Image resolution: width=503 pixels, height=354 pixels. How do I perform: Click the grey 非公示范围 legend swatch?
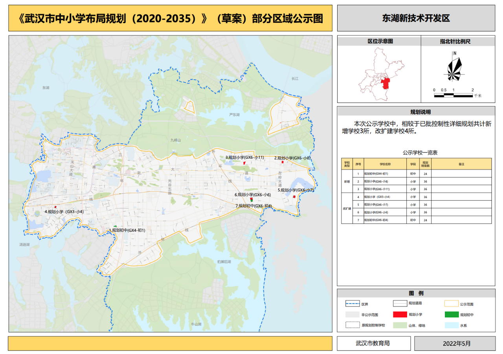(352, 314)
